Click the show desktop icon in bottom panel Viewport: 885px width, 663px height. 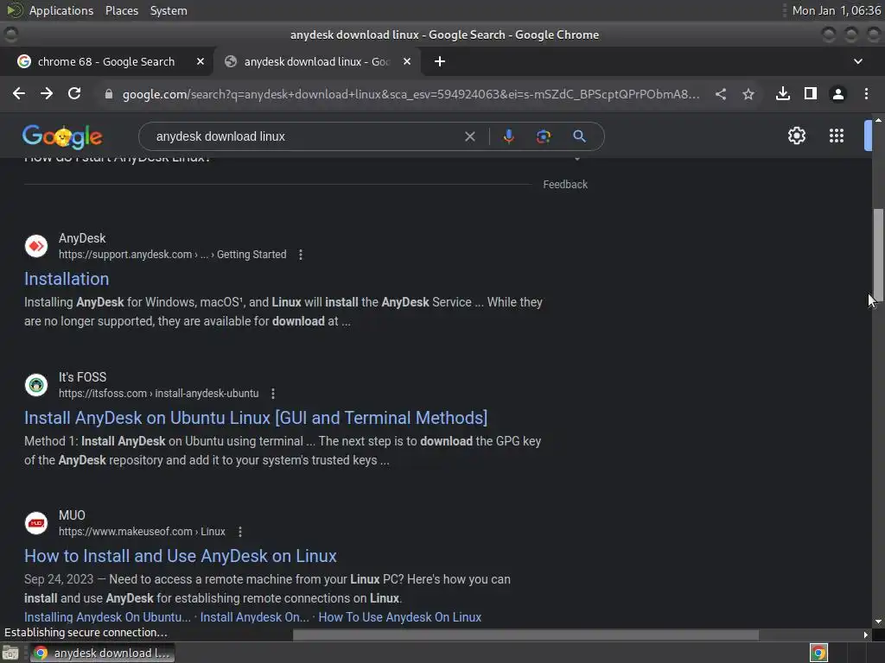(x=10, y=653)
